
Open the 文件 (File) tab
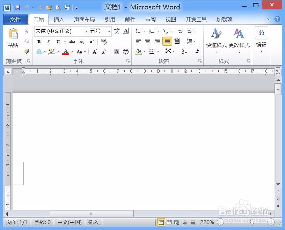(x=15, y=19)
